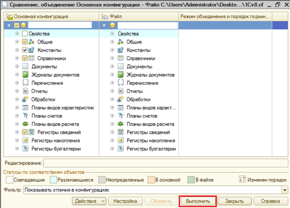Click the root name field in Файл column
Viewport: 290px width, 208px height.
pos(147,25)
